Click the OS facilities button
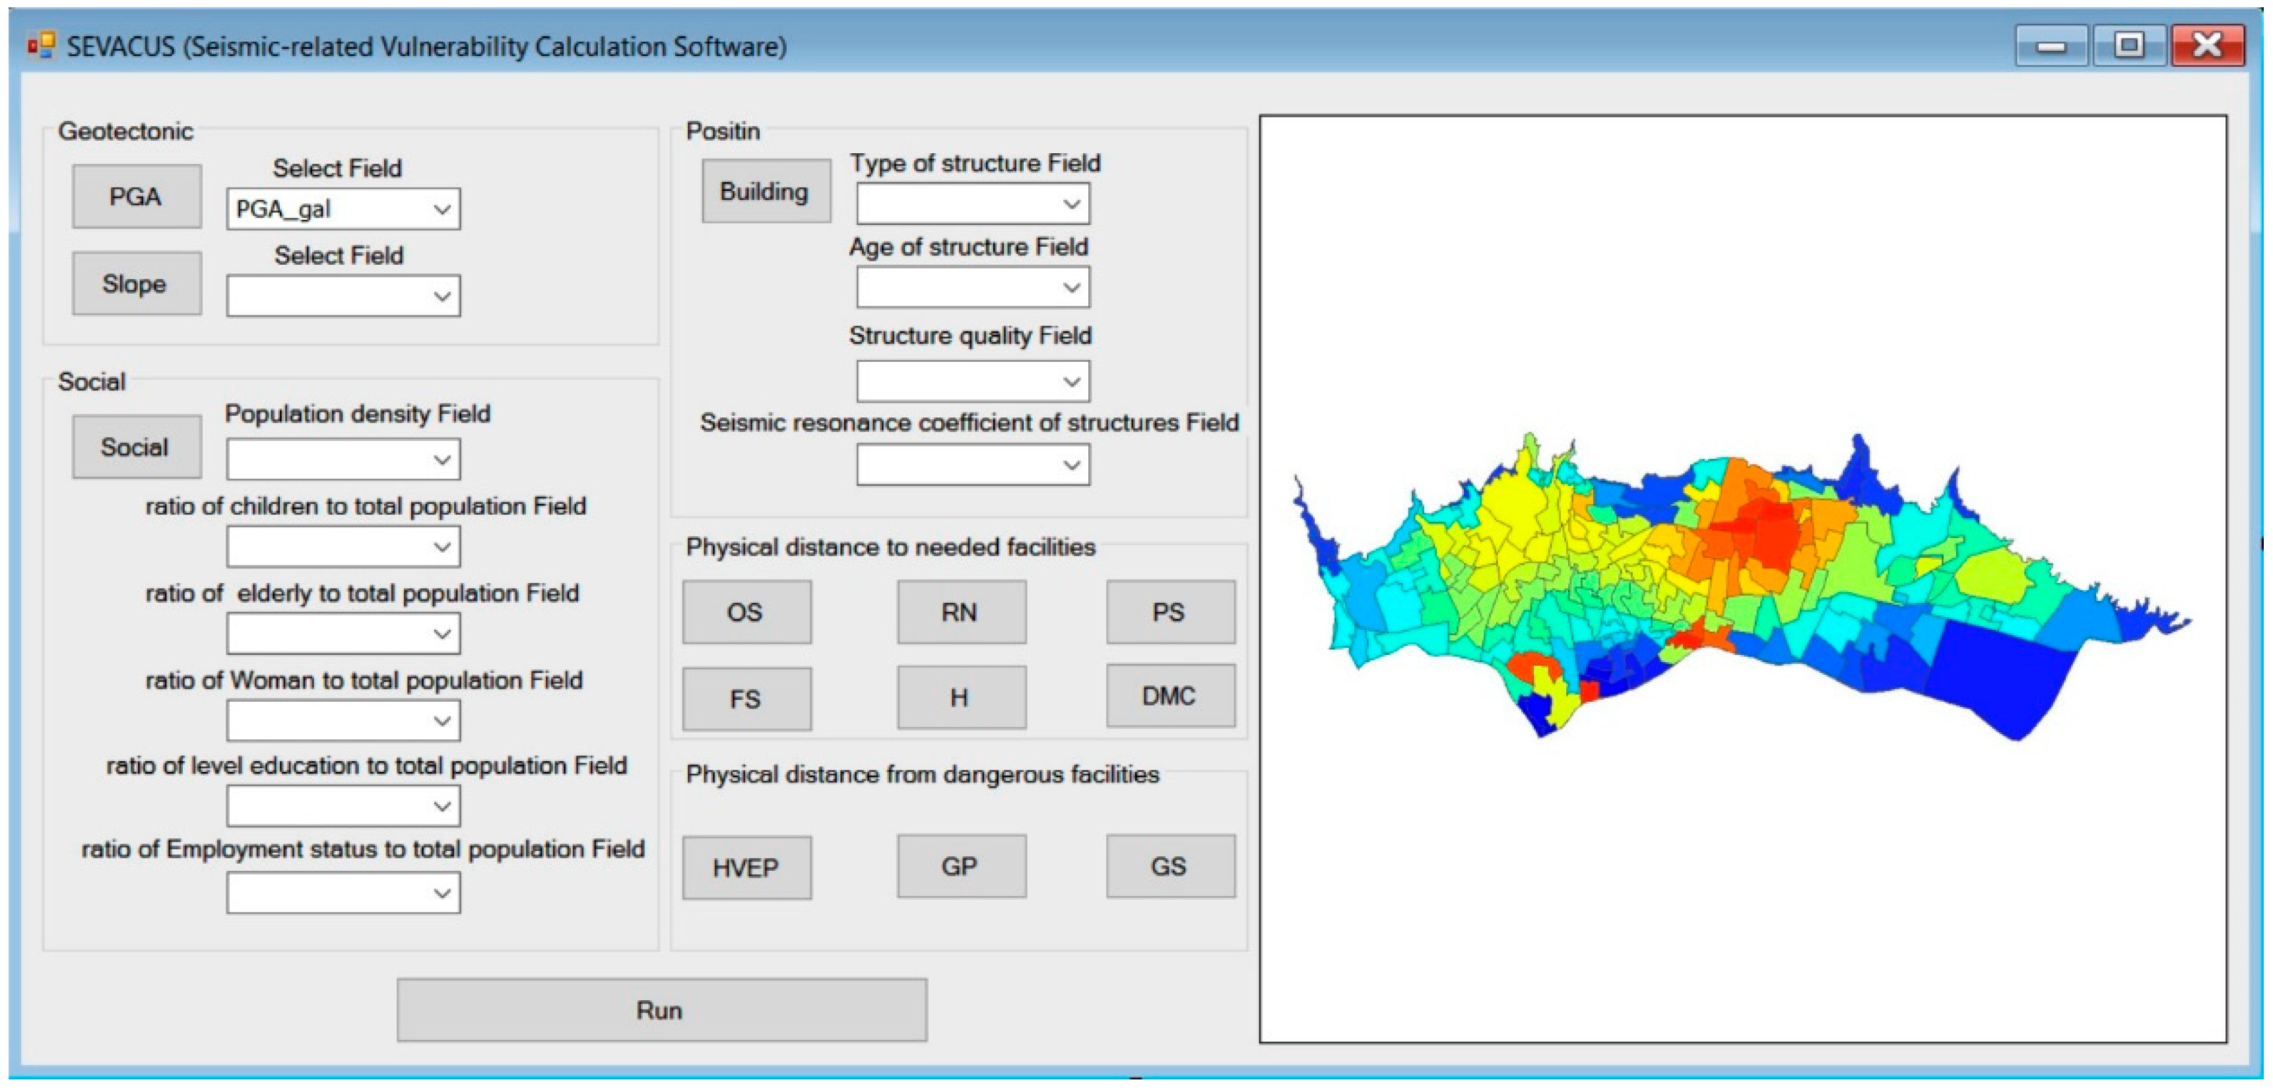The image size is (2273, 1090). [746, 611]
